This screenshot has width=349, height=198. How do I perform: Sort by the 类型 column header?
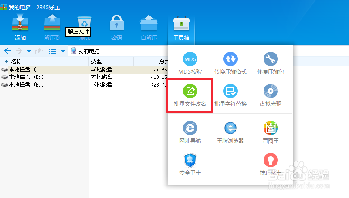(x=111, y=62)
